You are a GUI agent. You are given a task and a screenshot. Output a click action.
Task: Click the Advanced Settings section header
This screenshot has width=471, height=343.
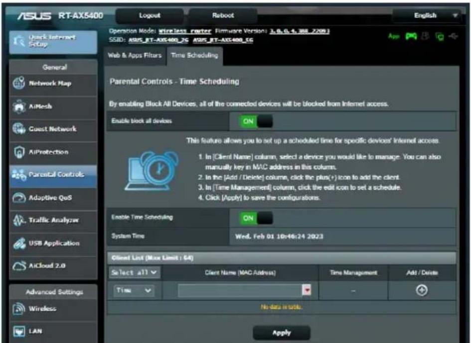coord(54,292)
